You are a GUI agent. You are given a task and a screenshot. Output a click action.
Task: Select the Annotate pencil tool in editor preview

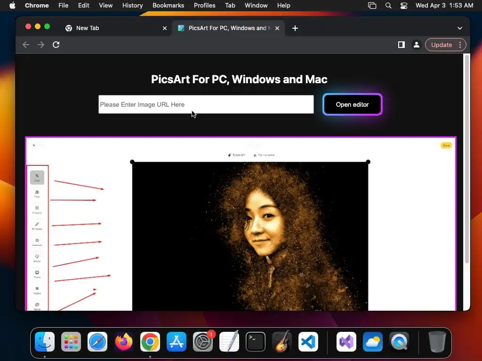[x=37, y=226]
